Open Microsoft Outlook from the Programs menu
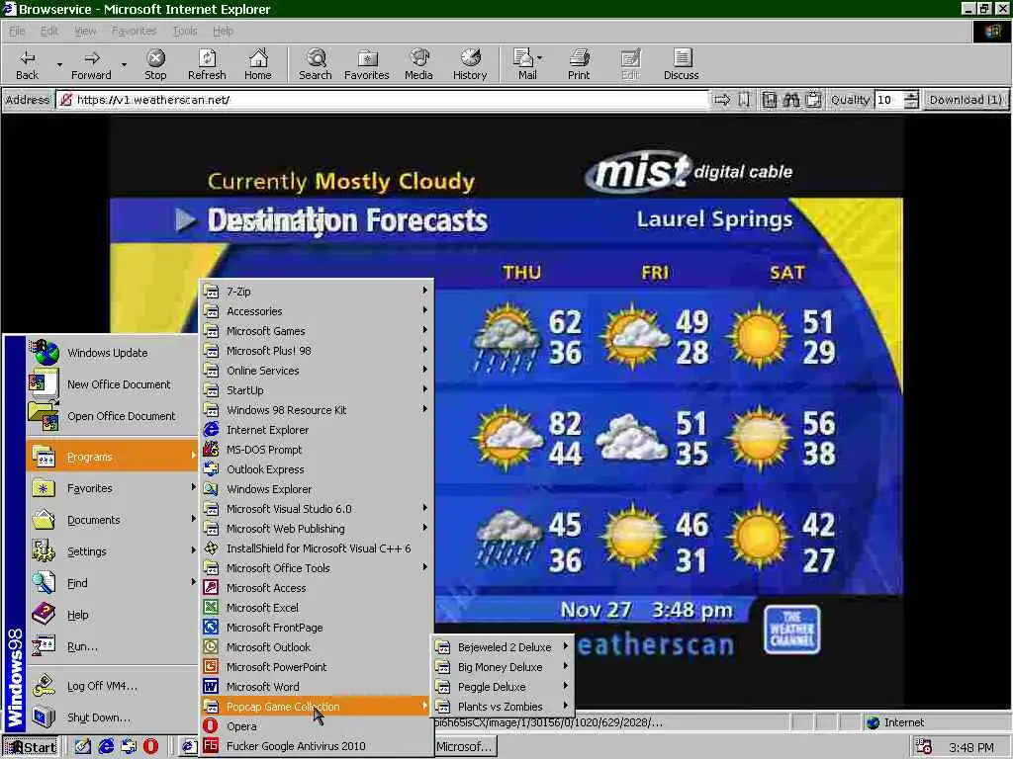 click(317, 647)
